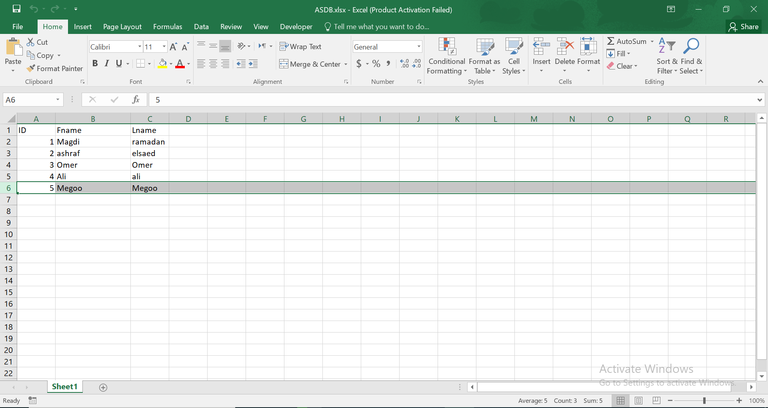Enable Wrap Text for the cell
This screenshot has height=408, width=768.
[300, 47]
